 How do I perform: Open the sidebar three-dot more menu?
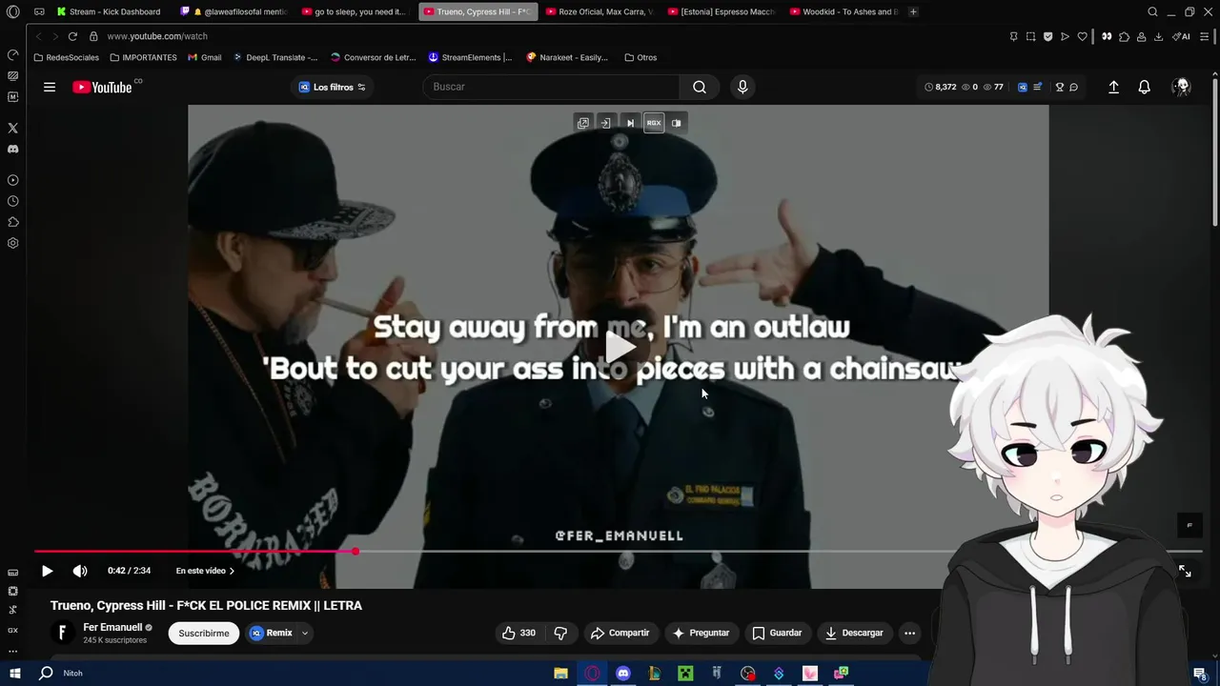click(12, 652)
